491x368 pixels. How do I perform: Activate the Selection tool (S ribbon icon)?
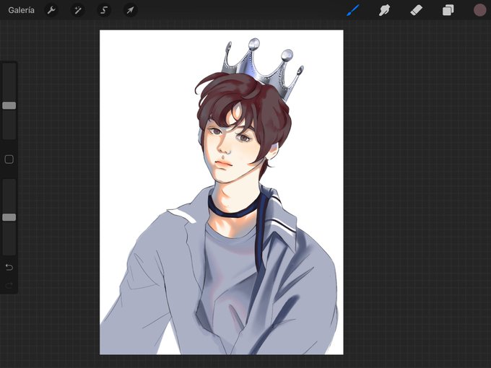104,10
